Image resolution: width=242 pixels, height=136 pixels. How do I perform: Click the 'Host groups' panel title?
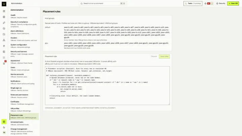tap(49, 18)
